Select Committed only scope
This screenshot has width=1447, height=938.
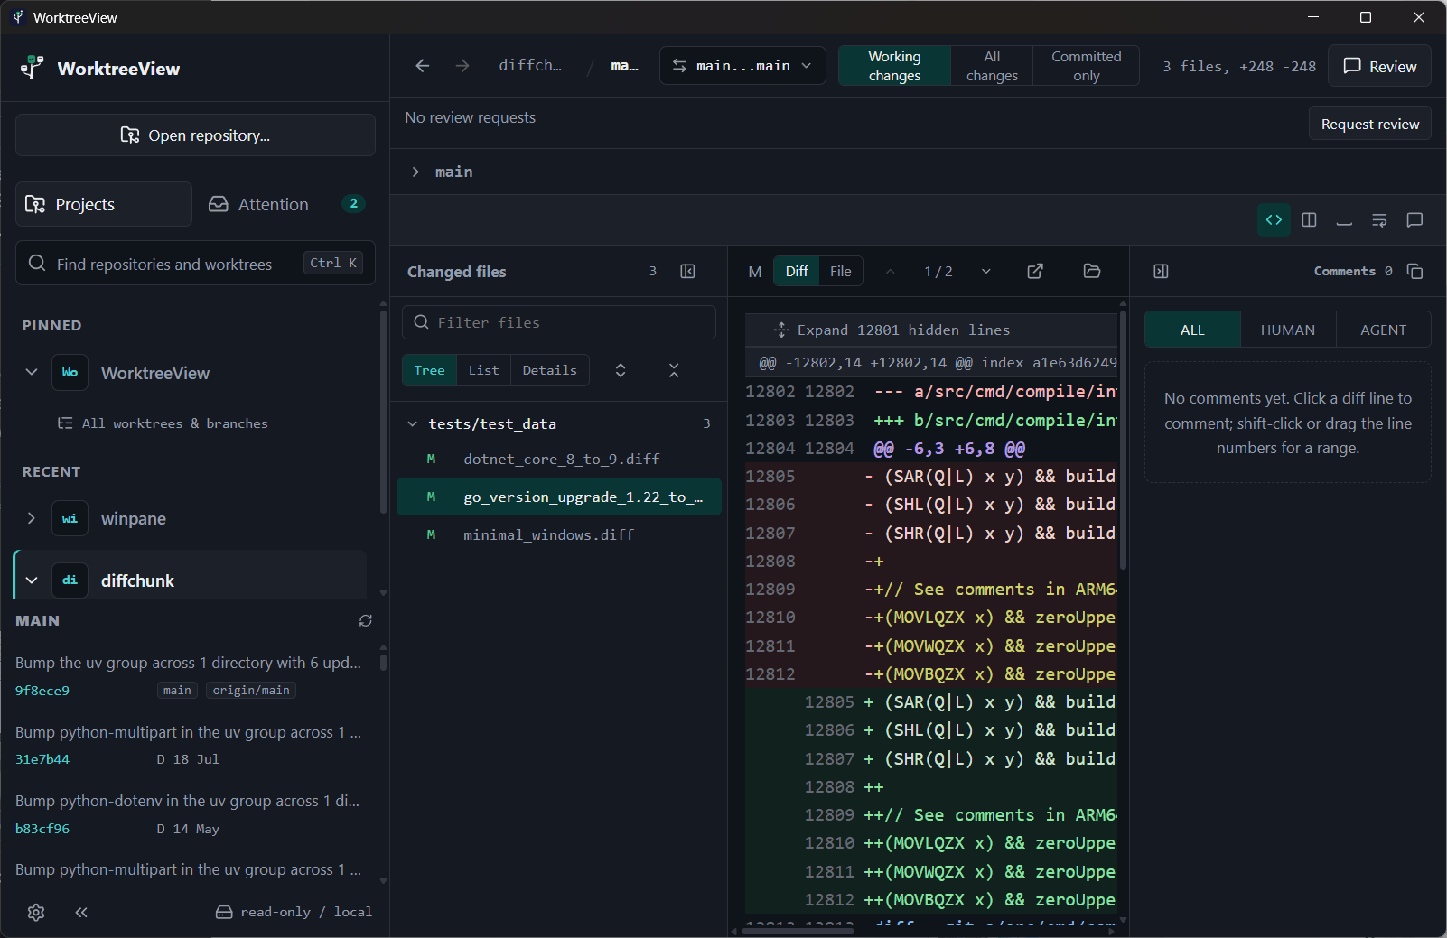1087,66
